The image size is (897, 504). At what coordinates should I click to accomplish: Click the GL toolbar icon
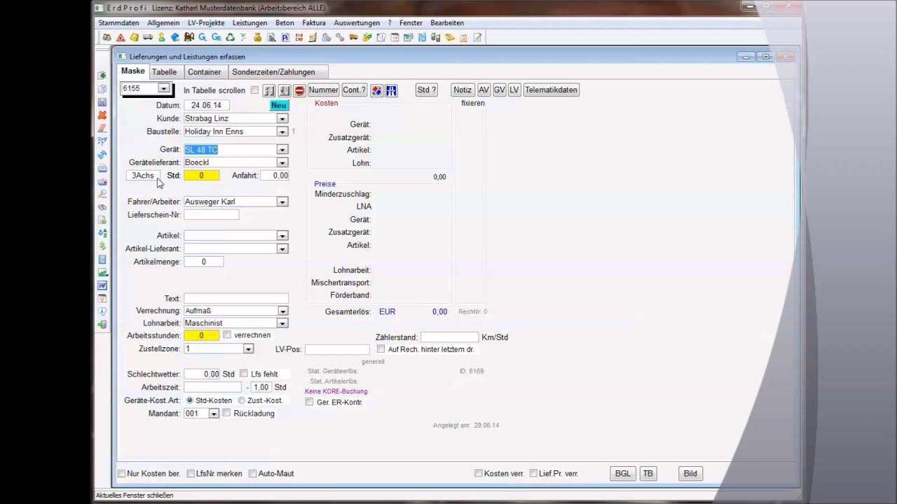(x=203, y=37)
